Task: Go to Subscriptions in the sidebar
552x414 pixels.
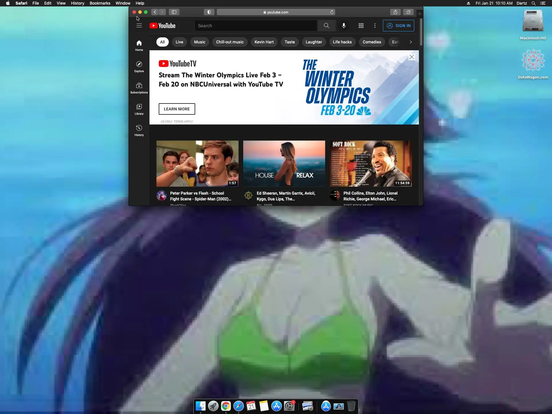Action: [139, 88]
